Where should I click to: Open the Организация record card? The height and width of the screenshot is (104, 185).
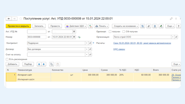[x=176, y=37]
